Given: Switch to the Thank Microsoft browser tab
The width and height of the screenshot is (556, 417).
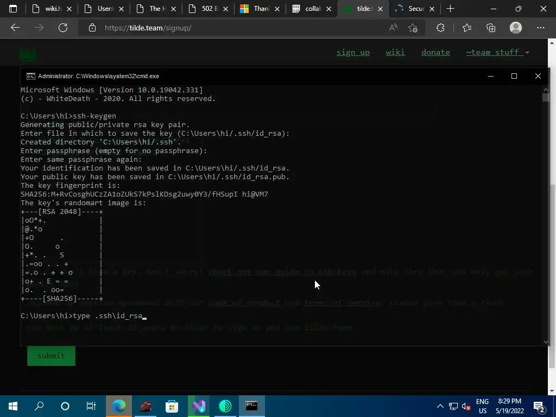Looking at the screenshot, I should pyautogui.click(x=260, y=9).
